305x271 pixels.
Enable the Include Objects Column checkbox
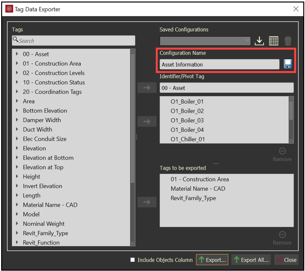click(x=132, y=260)
